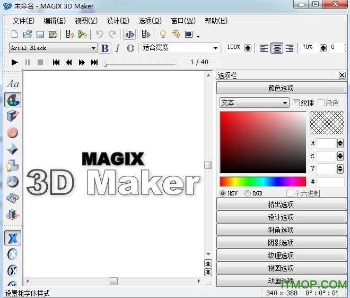
Task: Expand the 视图选项 panel
Action: tap(281, 268)
